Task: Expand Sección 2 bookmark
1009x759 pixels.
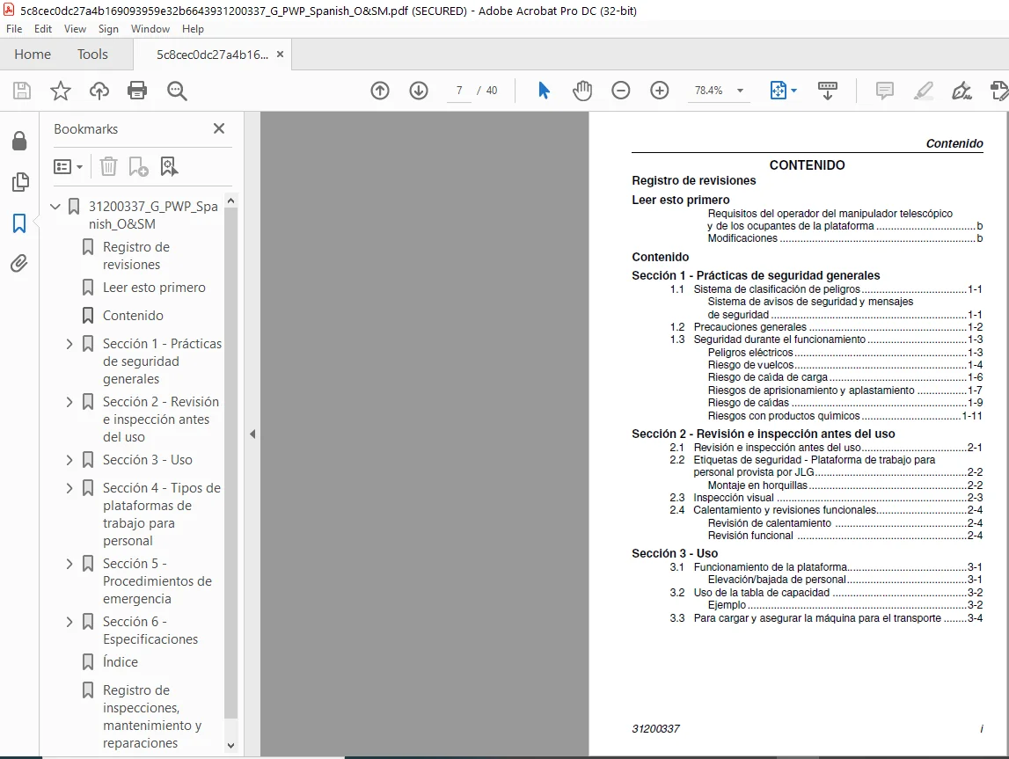Action: 69,402
